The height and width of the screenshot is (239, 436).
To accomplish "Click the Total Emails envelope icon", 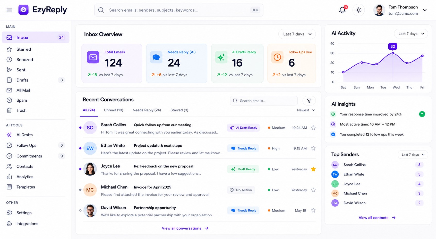I will (93, 57).
